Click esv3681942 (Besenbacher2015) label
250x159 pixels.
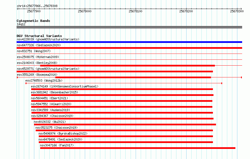pos(54,92)
